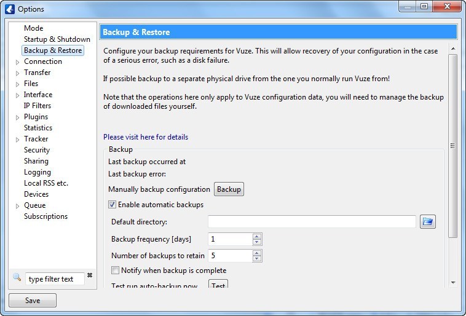466x316 pixels.
Task: Increase Backup frequency days with up arrow
Action: point(257,236)
